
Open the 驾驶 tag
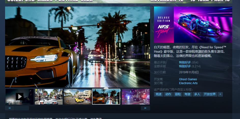(188, 94)
